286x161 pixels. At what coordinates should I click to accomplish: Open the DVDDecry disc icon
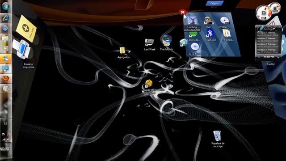pyautogui.click(x=224, y=21)
